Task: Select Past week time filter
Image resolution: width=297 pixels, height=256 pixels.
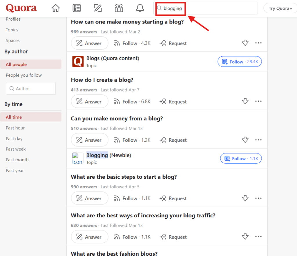Action: click(16, 149)
